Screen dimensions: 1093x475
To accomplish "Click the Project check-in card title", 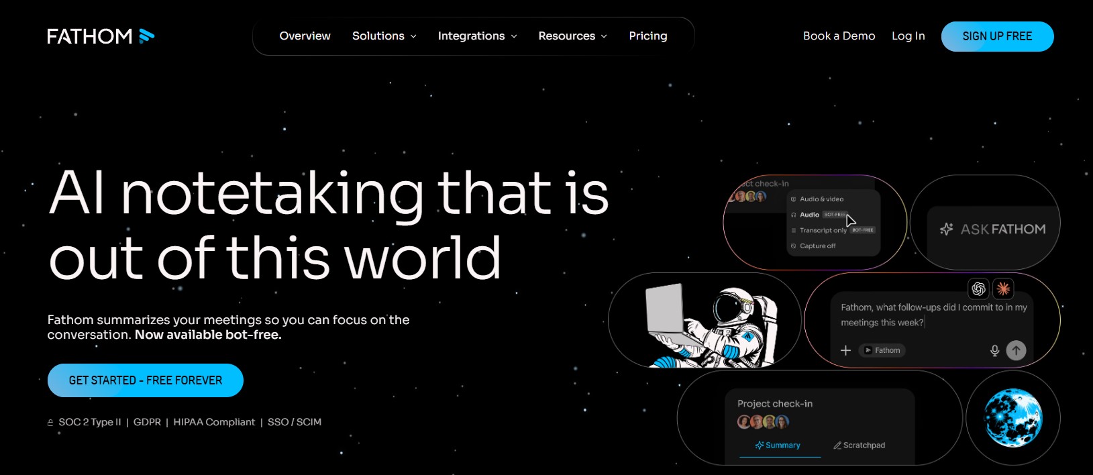I will pyautogui.click(x=775, y=404).
